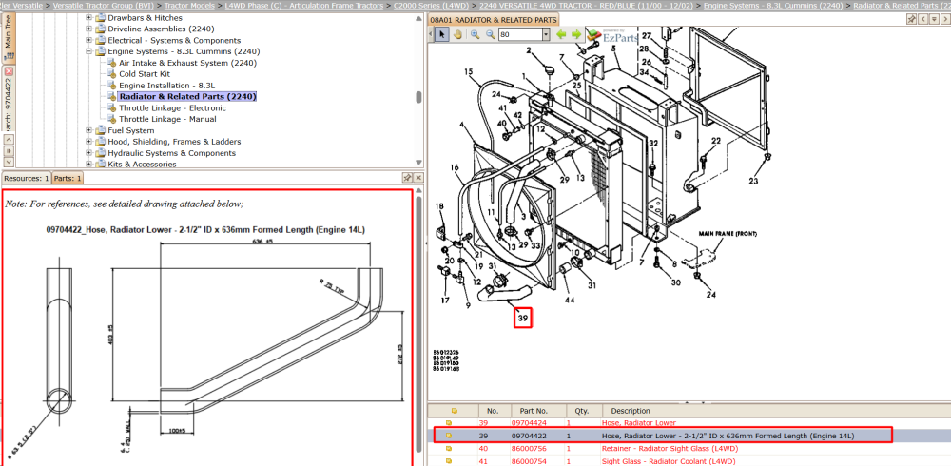Open diagram tab list dropdown
Viewport: 951px width, 466px height.
(x=933, y=19)
